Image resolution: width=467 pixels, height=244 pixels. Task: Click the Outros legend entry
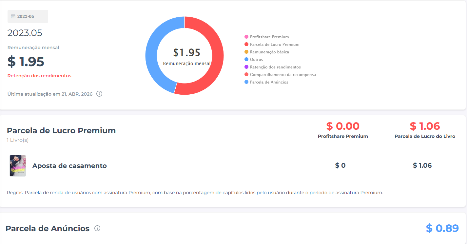click(x=256, y=60)
